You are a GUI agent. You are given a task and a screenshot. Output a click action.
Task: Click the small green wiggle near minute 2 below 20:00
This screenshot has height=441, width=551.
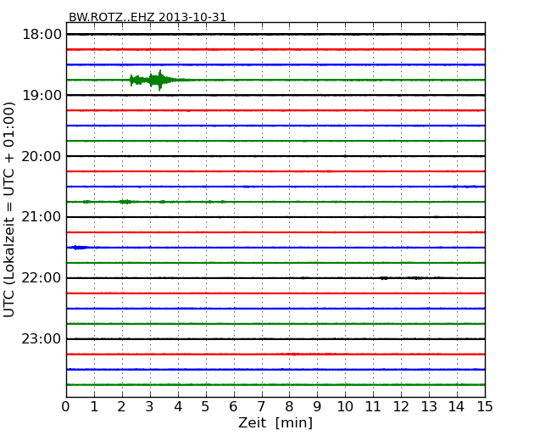coord(125,202)
